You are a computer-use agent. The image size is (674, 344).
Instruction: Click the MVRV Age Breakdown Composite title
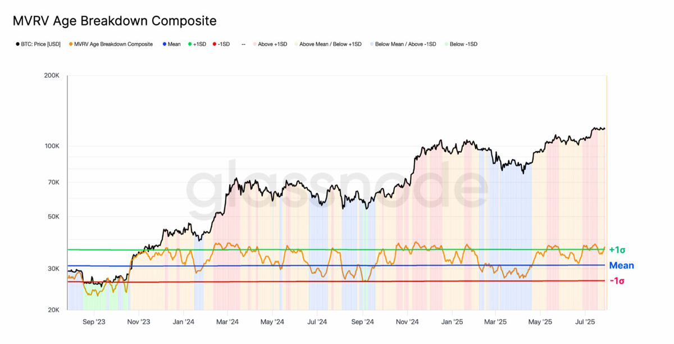pyautogui.click(x=115, y=21)
